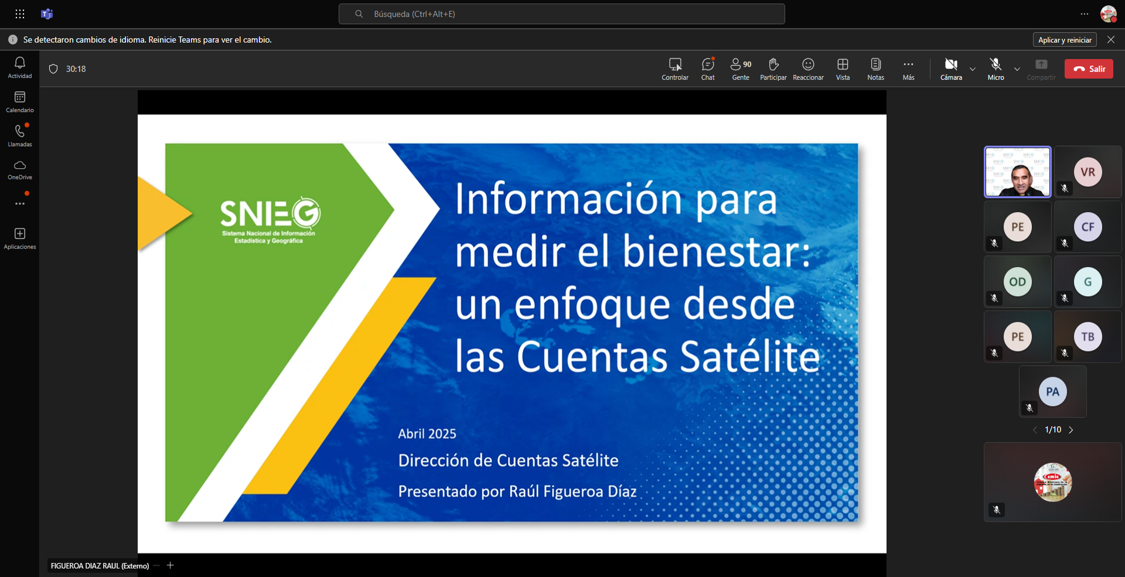Image resolution: width=1125 pixels, height=577 pixels.
Task: Expand Micro options dropdown arrow
Action: tap(1017, 69)
